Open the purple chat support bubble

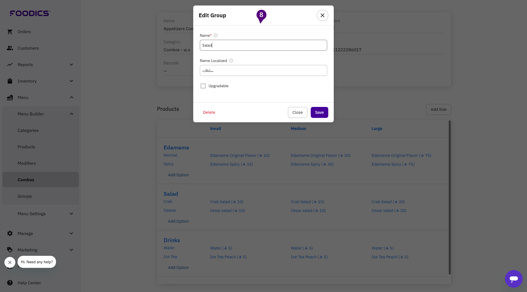pos(514,279)
